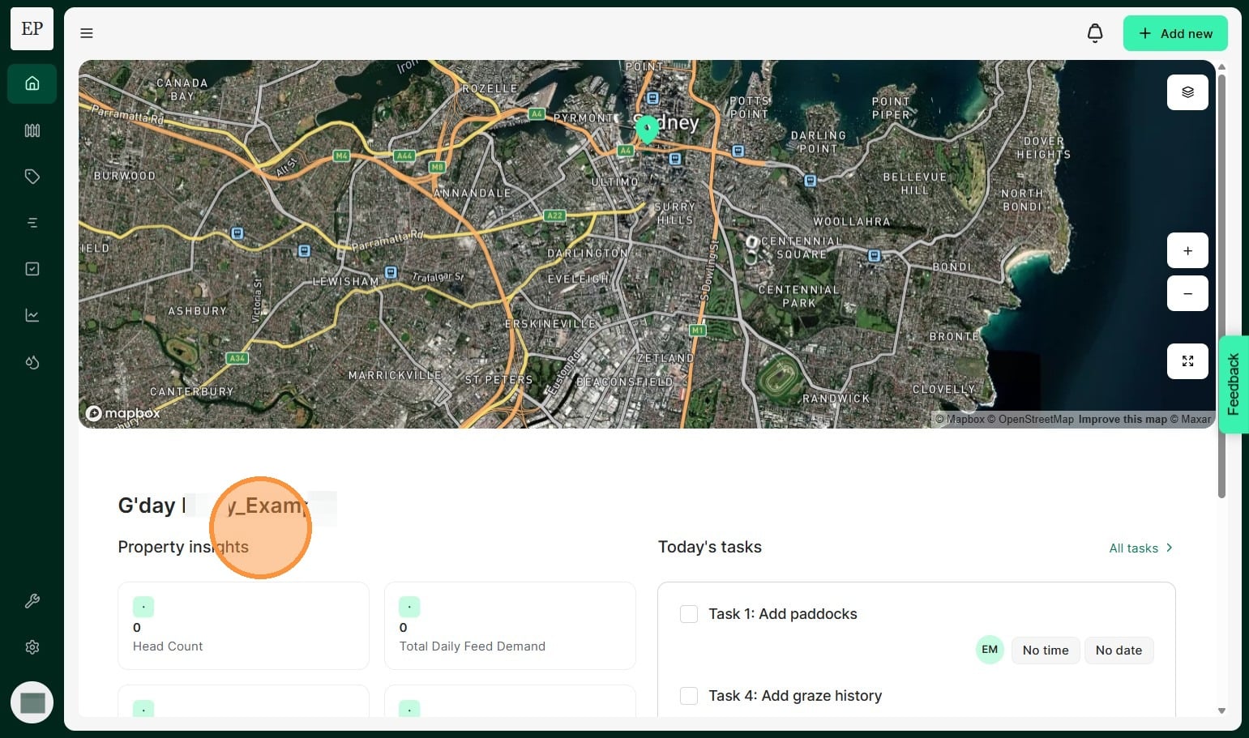Open the notifications bell
The height and width of the screenshot is (738, 1249).
point(1095,33)
